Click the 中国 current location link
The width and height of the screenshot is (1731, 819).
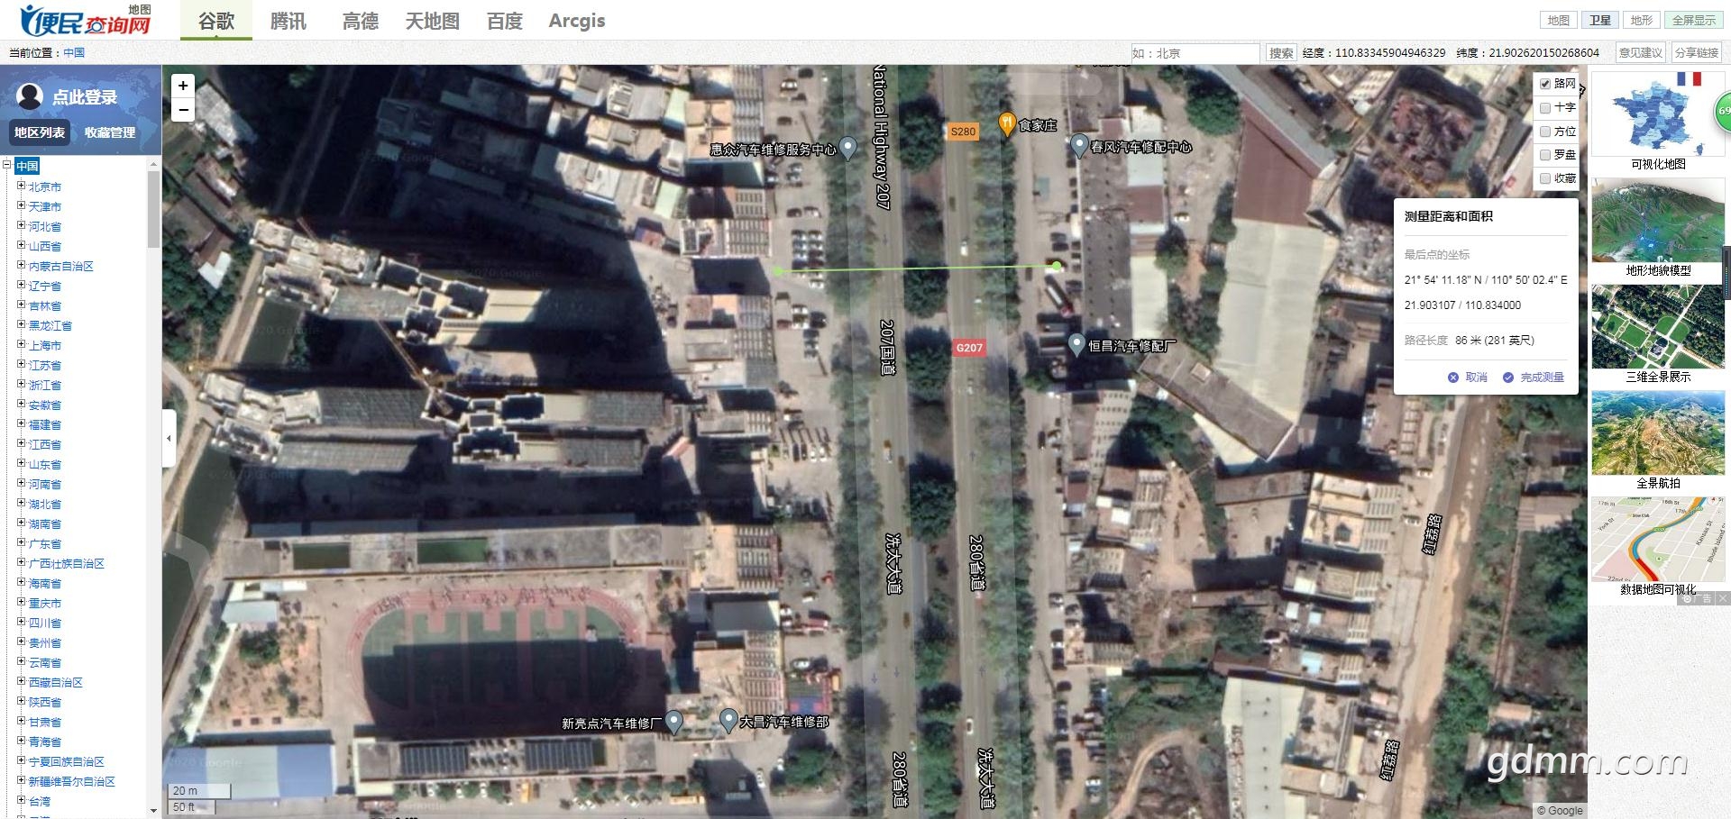[74, 53]
